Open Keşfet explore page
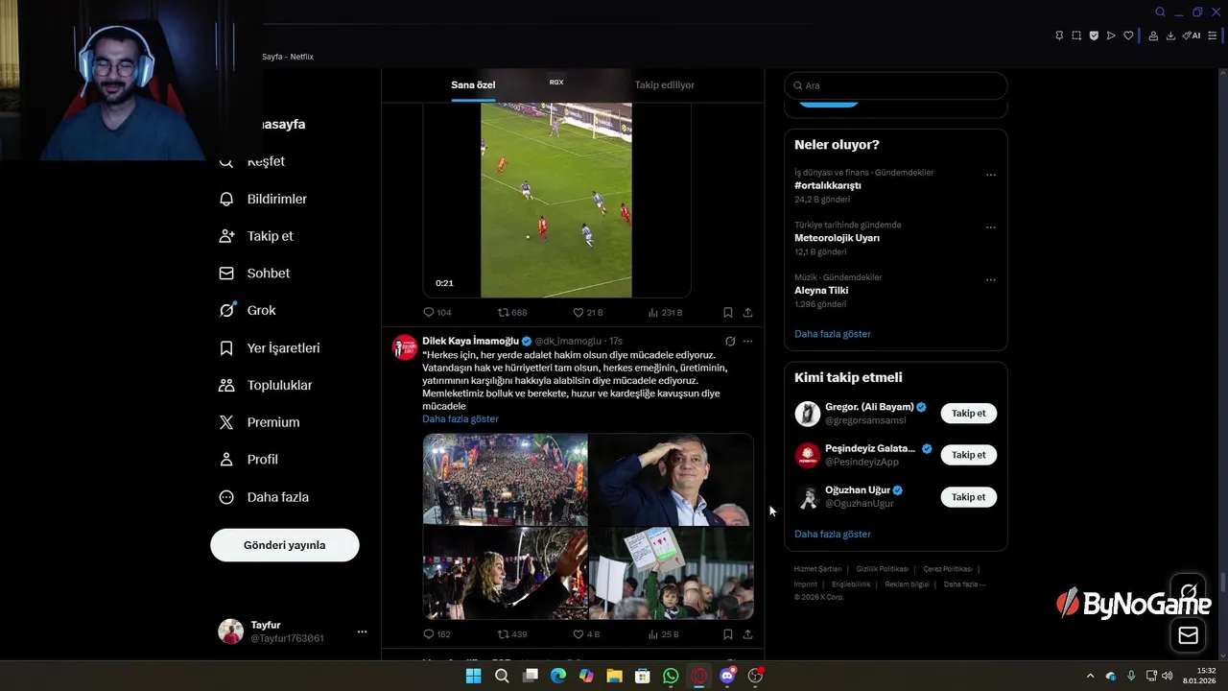The height and width of the screenshot is (691, 1228). [x=253, y=161]
